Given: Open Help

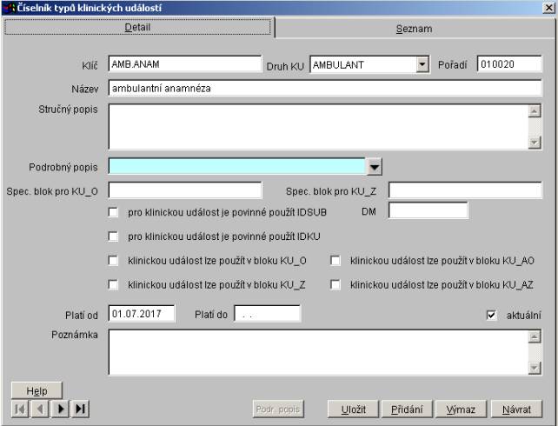Looking at the screenshot, I should click(x=37, y=391).
